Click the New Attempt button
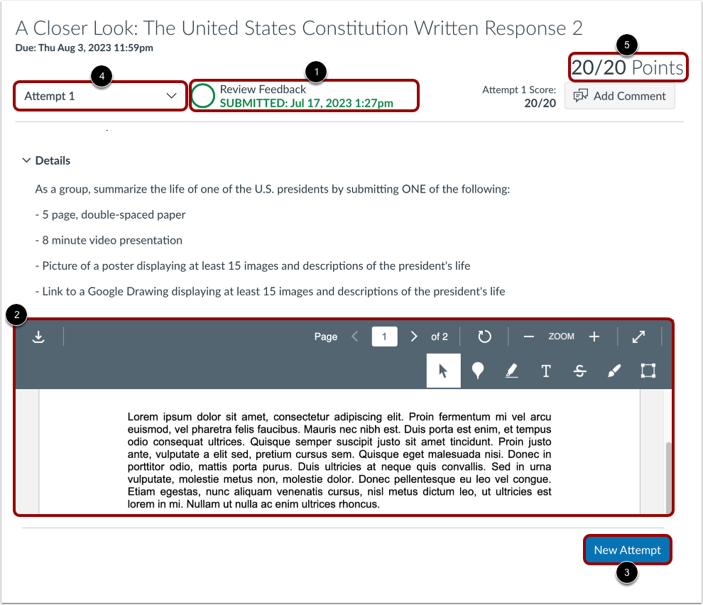Screen dimensions: 703x605 [627, 550]
